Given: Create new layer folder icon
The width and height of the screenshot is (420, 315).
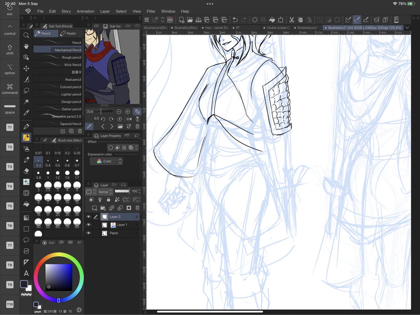Looking at the screenshot, I should pos(103,208).
